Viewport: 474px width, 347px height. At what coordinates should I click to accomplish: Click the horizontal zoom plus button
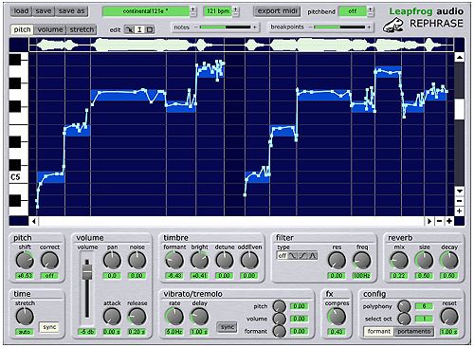tap(449, 221)
